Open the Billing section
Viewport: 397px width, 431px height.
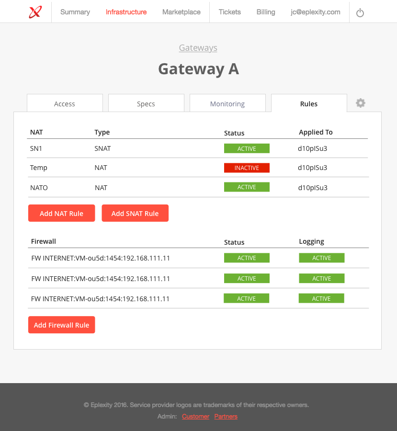[x=266, y=12]
